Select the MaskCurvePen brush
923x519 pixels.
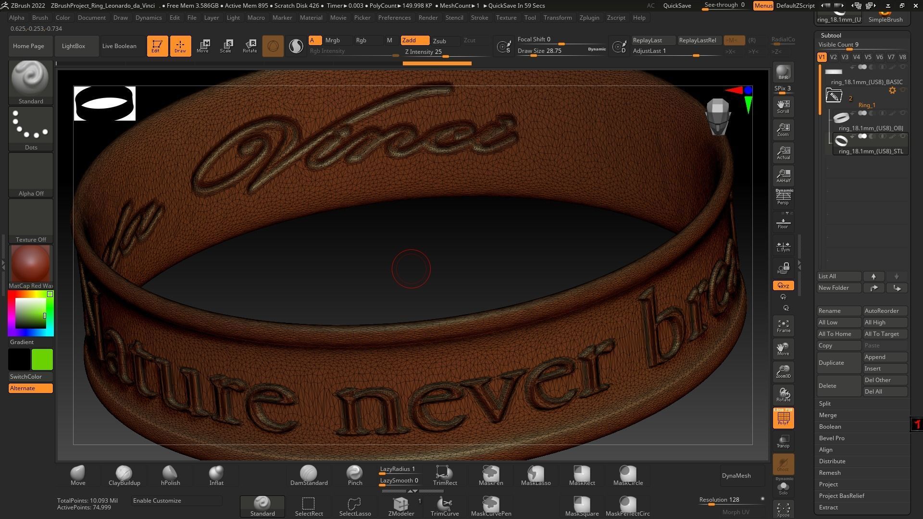point(491,506)
